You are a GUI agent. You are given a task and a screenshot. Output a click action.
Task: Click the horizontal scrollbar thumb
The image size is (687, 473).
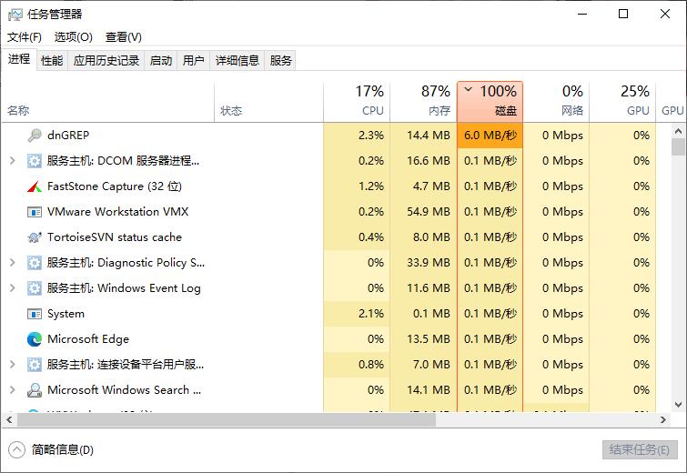tap(227, 420)
